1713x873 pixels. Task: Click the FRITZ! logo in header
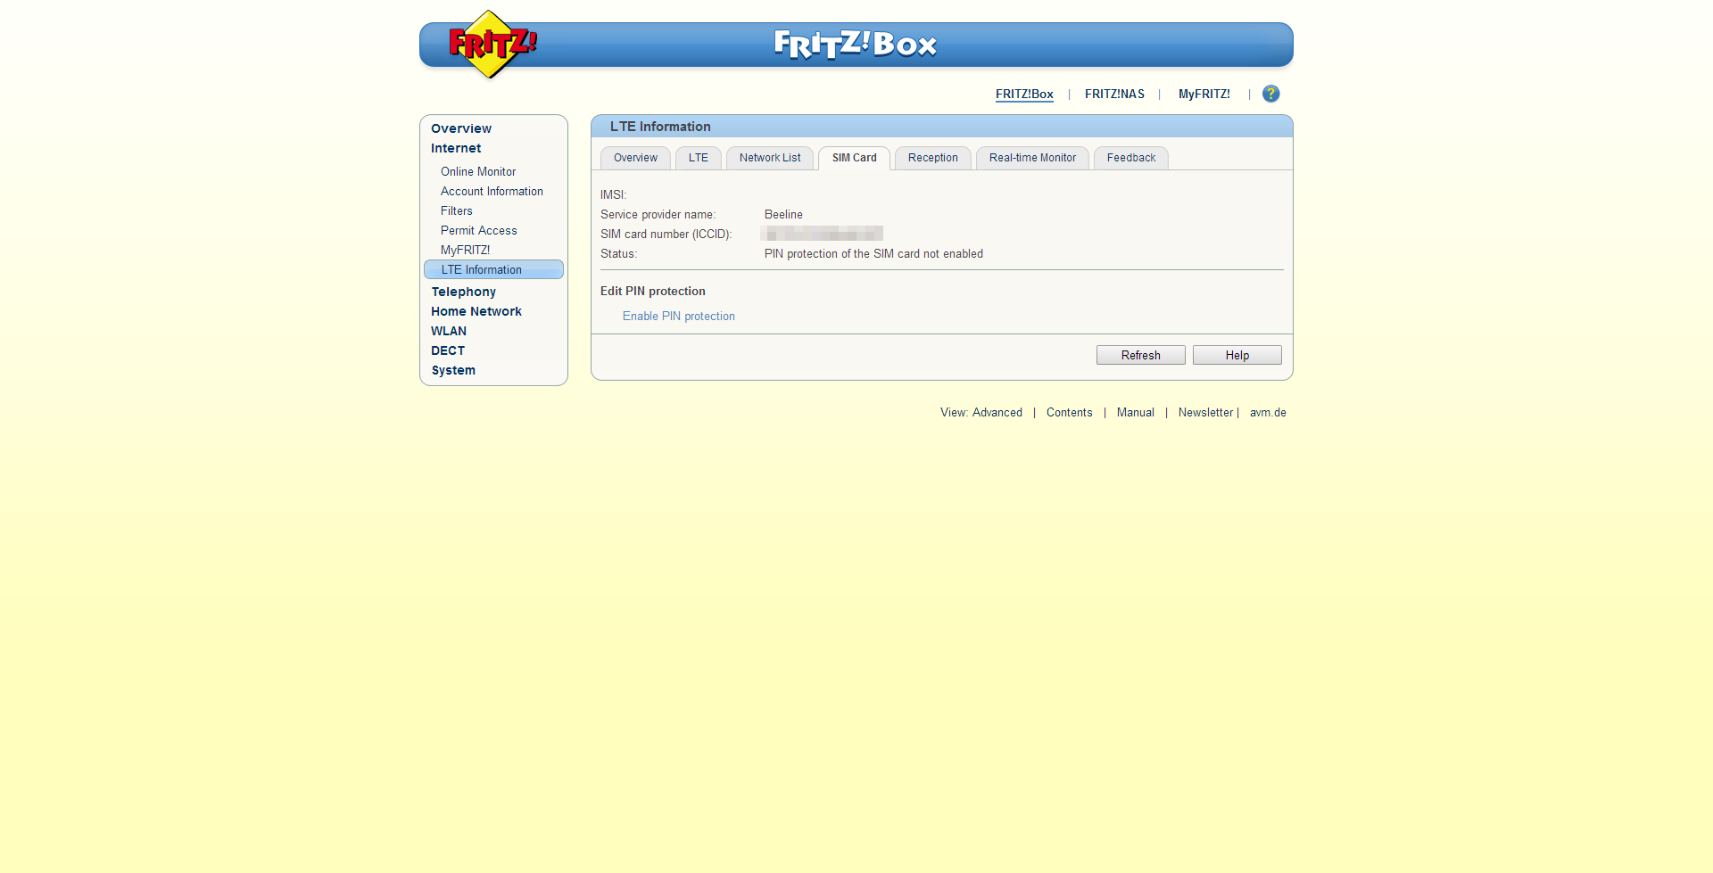pos(491,45)
